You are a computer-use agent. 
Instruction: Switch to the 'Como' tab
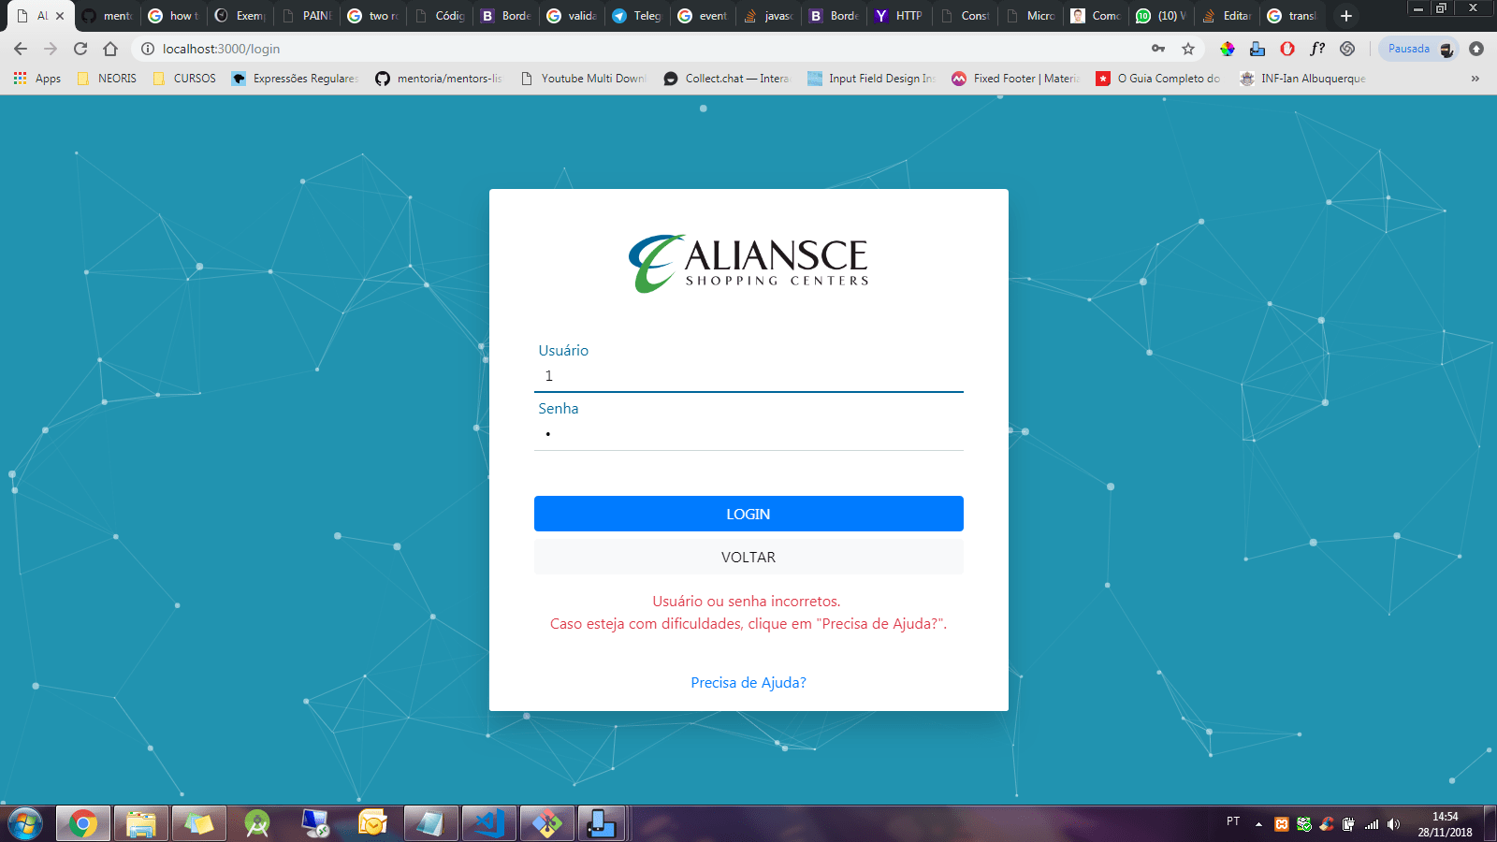1096,16
